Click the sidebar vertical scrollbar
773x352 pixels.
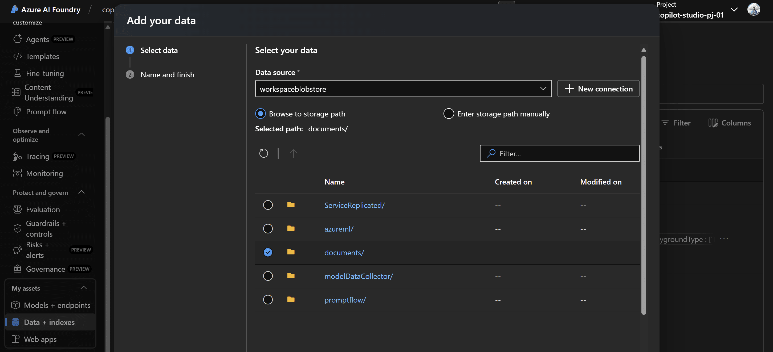[108, 234]
